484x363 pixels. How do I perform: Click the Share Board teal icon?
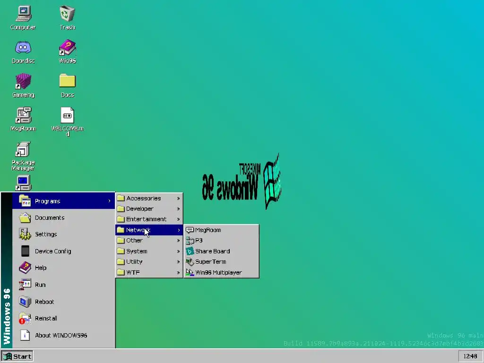pos(190,251)
